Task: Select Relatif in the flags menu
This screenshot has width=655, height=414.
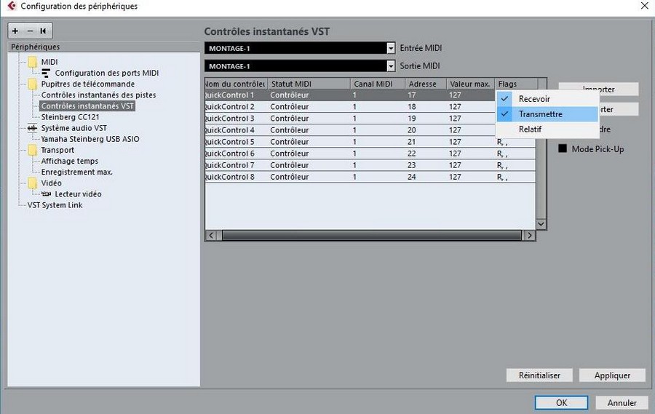Action: (x=530, y=130)
